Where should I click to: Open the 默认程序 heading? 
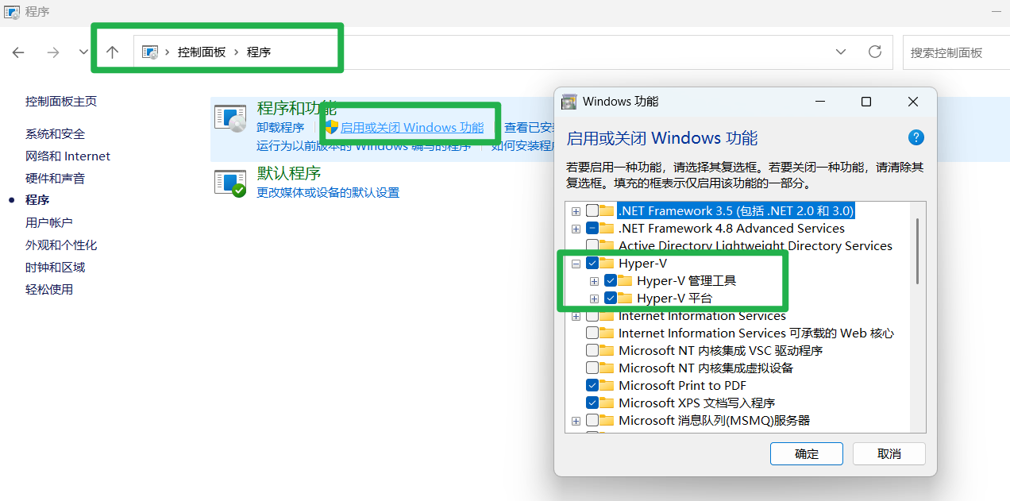click(x=289, y=173)
